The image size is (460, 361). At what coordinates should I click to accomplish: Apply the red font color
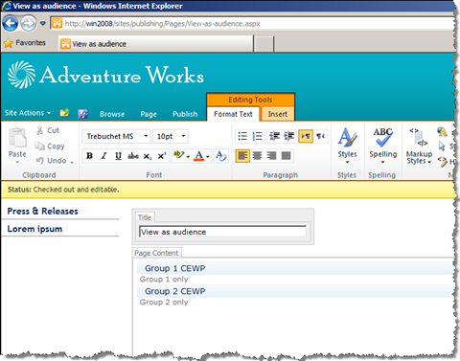pyautogui.click(x=199, y=156)
